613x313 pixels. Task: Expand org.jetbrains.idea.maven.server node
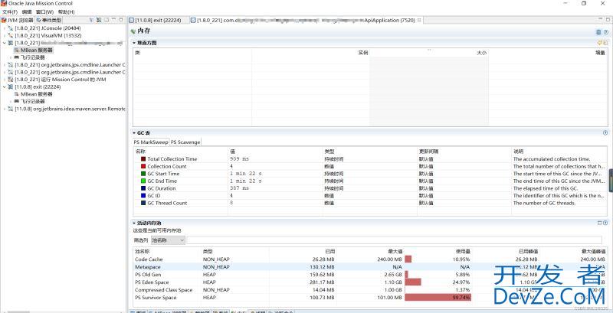(x=5, y=109)
